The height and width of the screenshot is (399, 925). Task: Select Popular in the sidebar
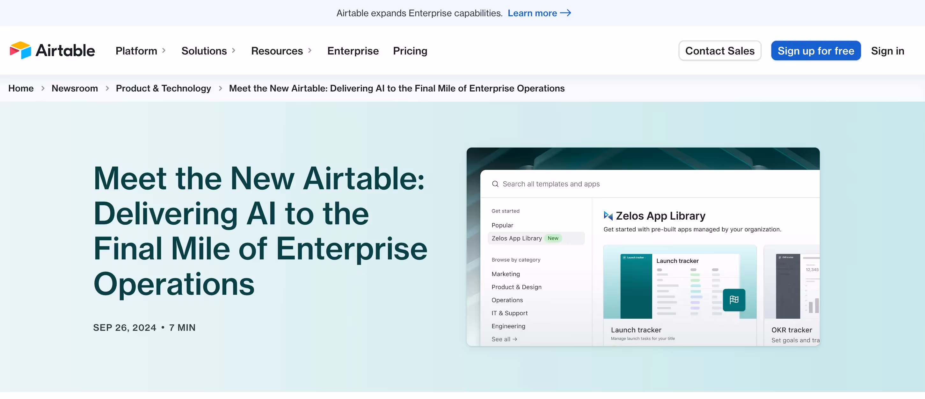502,225
